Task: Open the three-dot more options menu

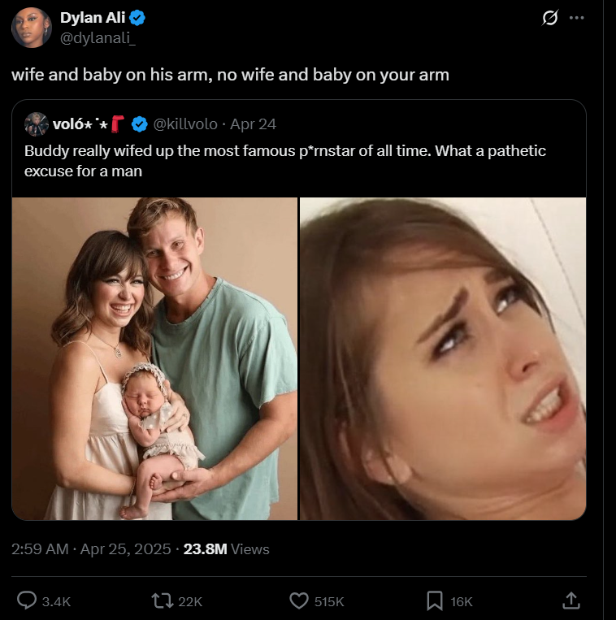Action: 576,17
